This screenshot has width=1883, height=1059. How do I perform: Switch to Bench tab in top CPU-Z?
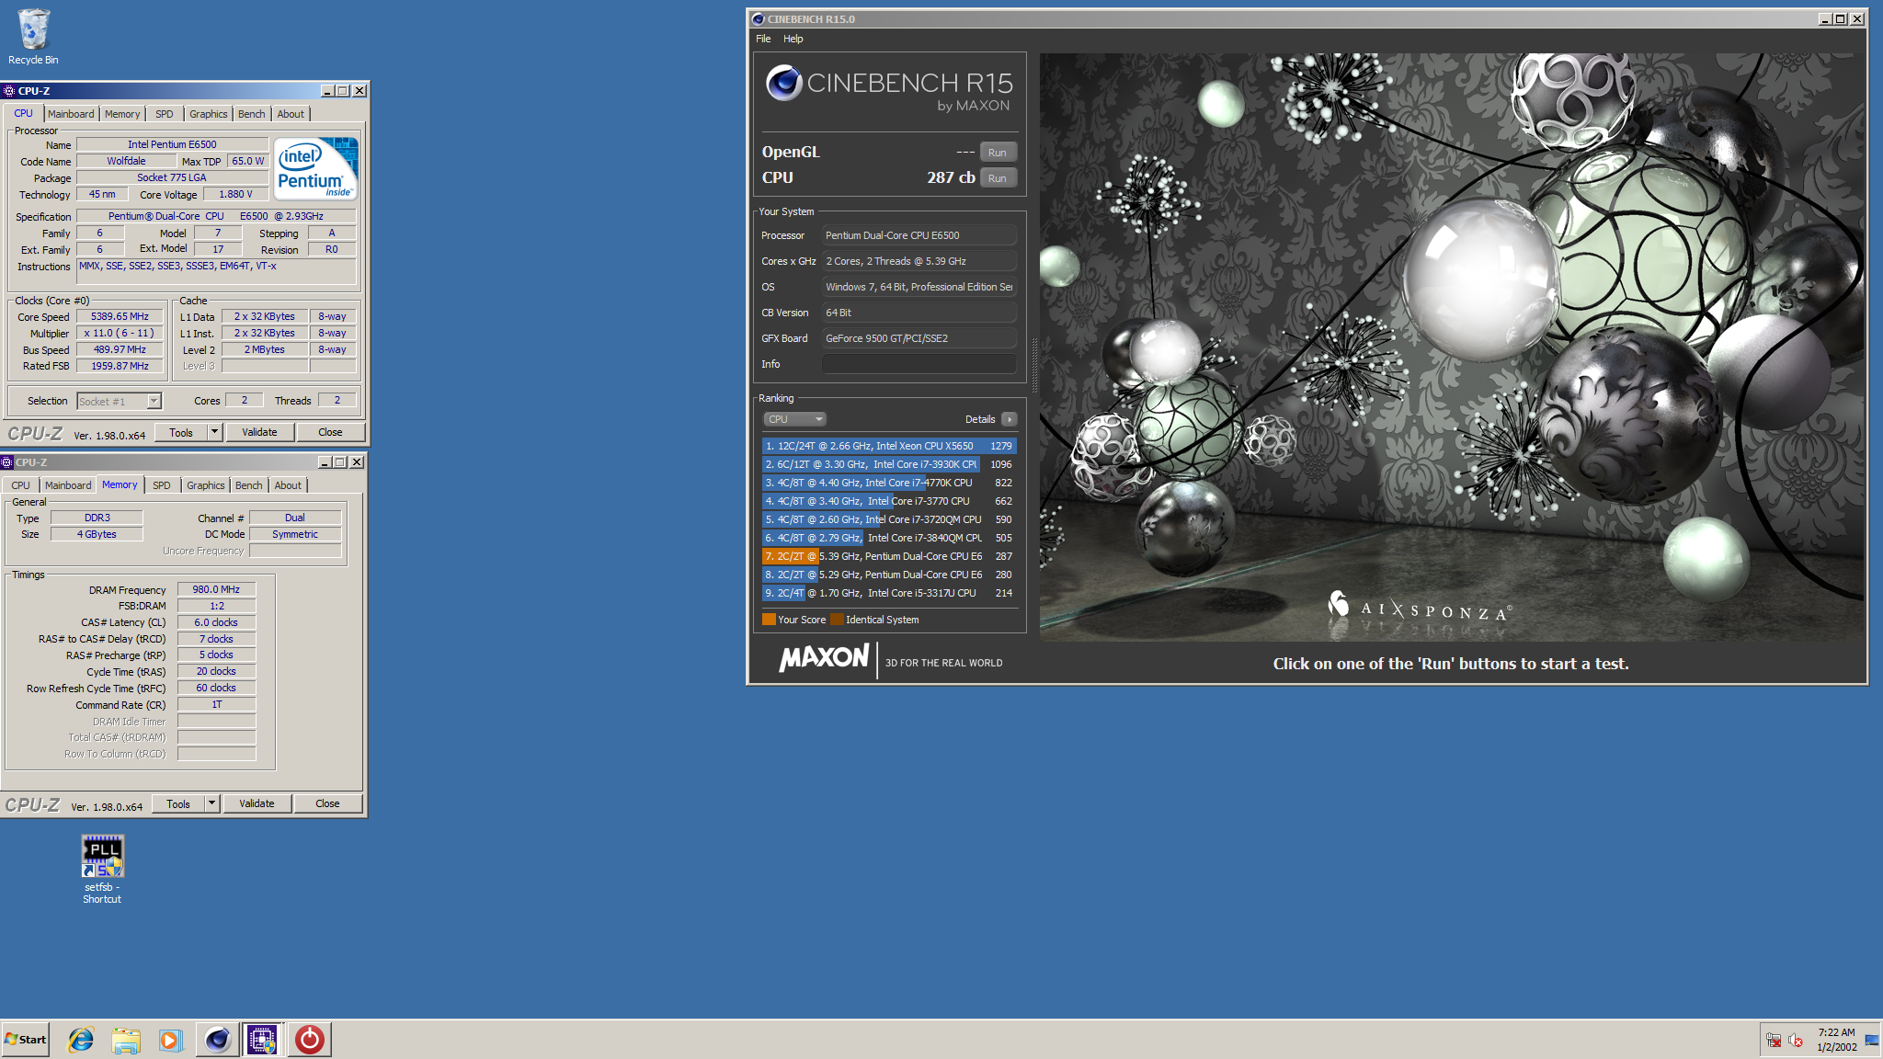pyautogui.click(x=251, y=114)
